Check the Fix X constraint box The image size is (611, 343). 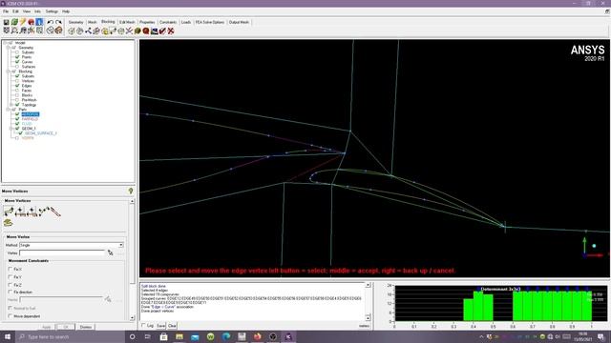tap(11, 269)
